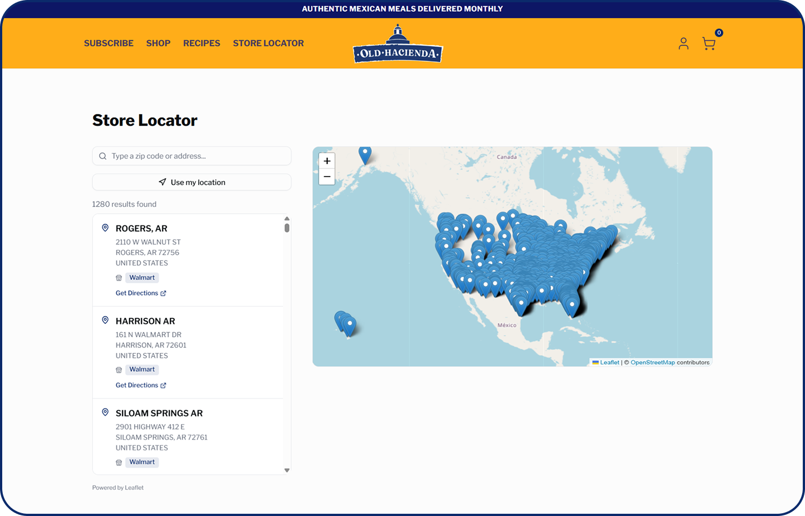Select the ROGERS, AR store title

[x=141, y=229]
